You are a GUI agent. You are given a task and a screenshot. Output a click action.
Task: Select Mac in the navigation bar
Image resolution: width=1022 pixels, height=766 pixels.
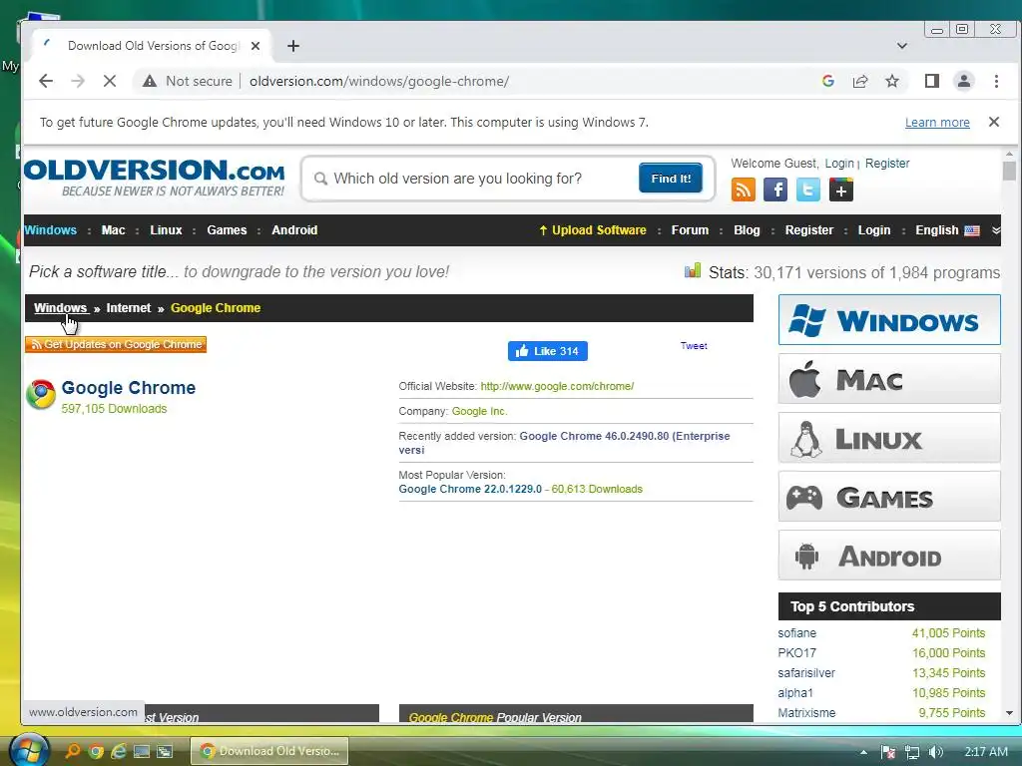pos(114,230)
